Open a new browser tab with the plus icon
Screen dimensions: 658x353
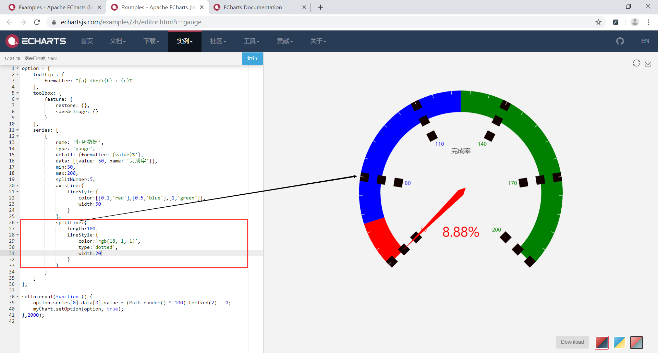click(x=320, y=7)
